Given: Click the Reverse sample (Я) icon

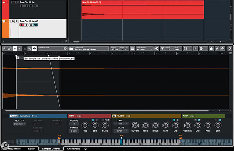Looking at the screenshot, I should [196, 49].
